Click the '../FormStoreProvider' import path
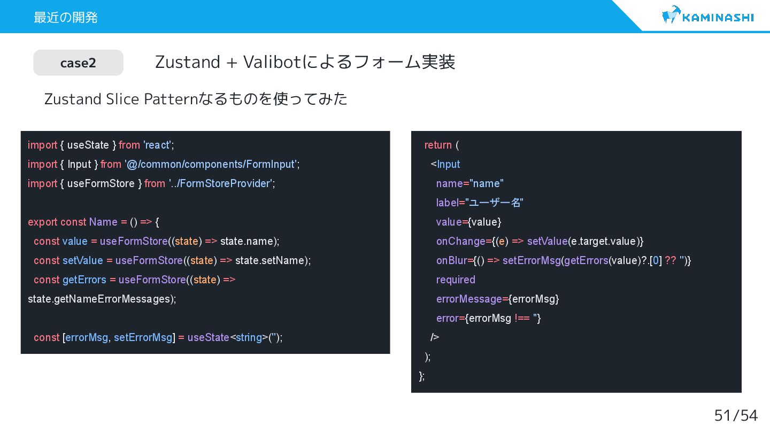Screen dimensions: 770x433 coord(221,183)
